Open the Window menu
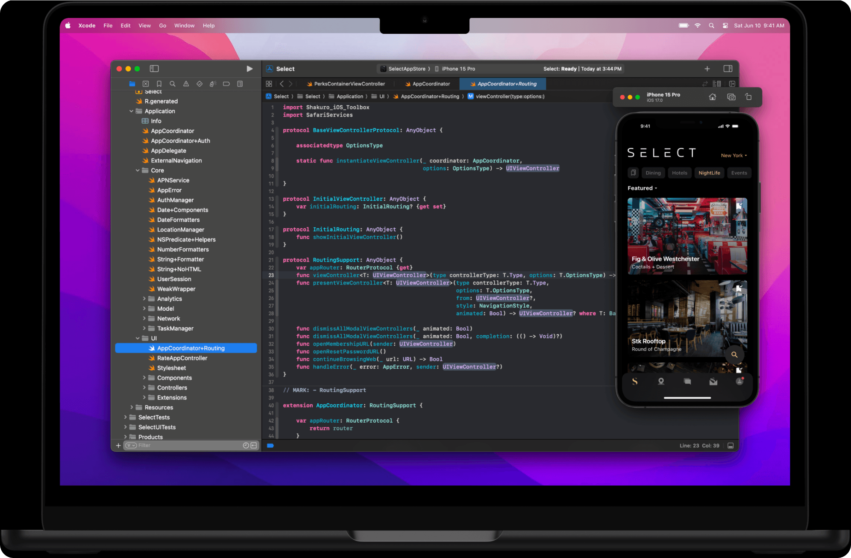Viewport: 851px width, 558px height. click(x=184, y=26)
